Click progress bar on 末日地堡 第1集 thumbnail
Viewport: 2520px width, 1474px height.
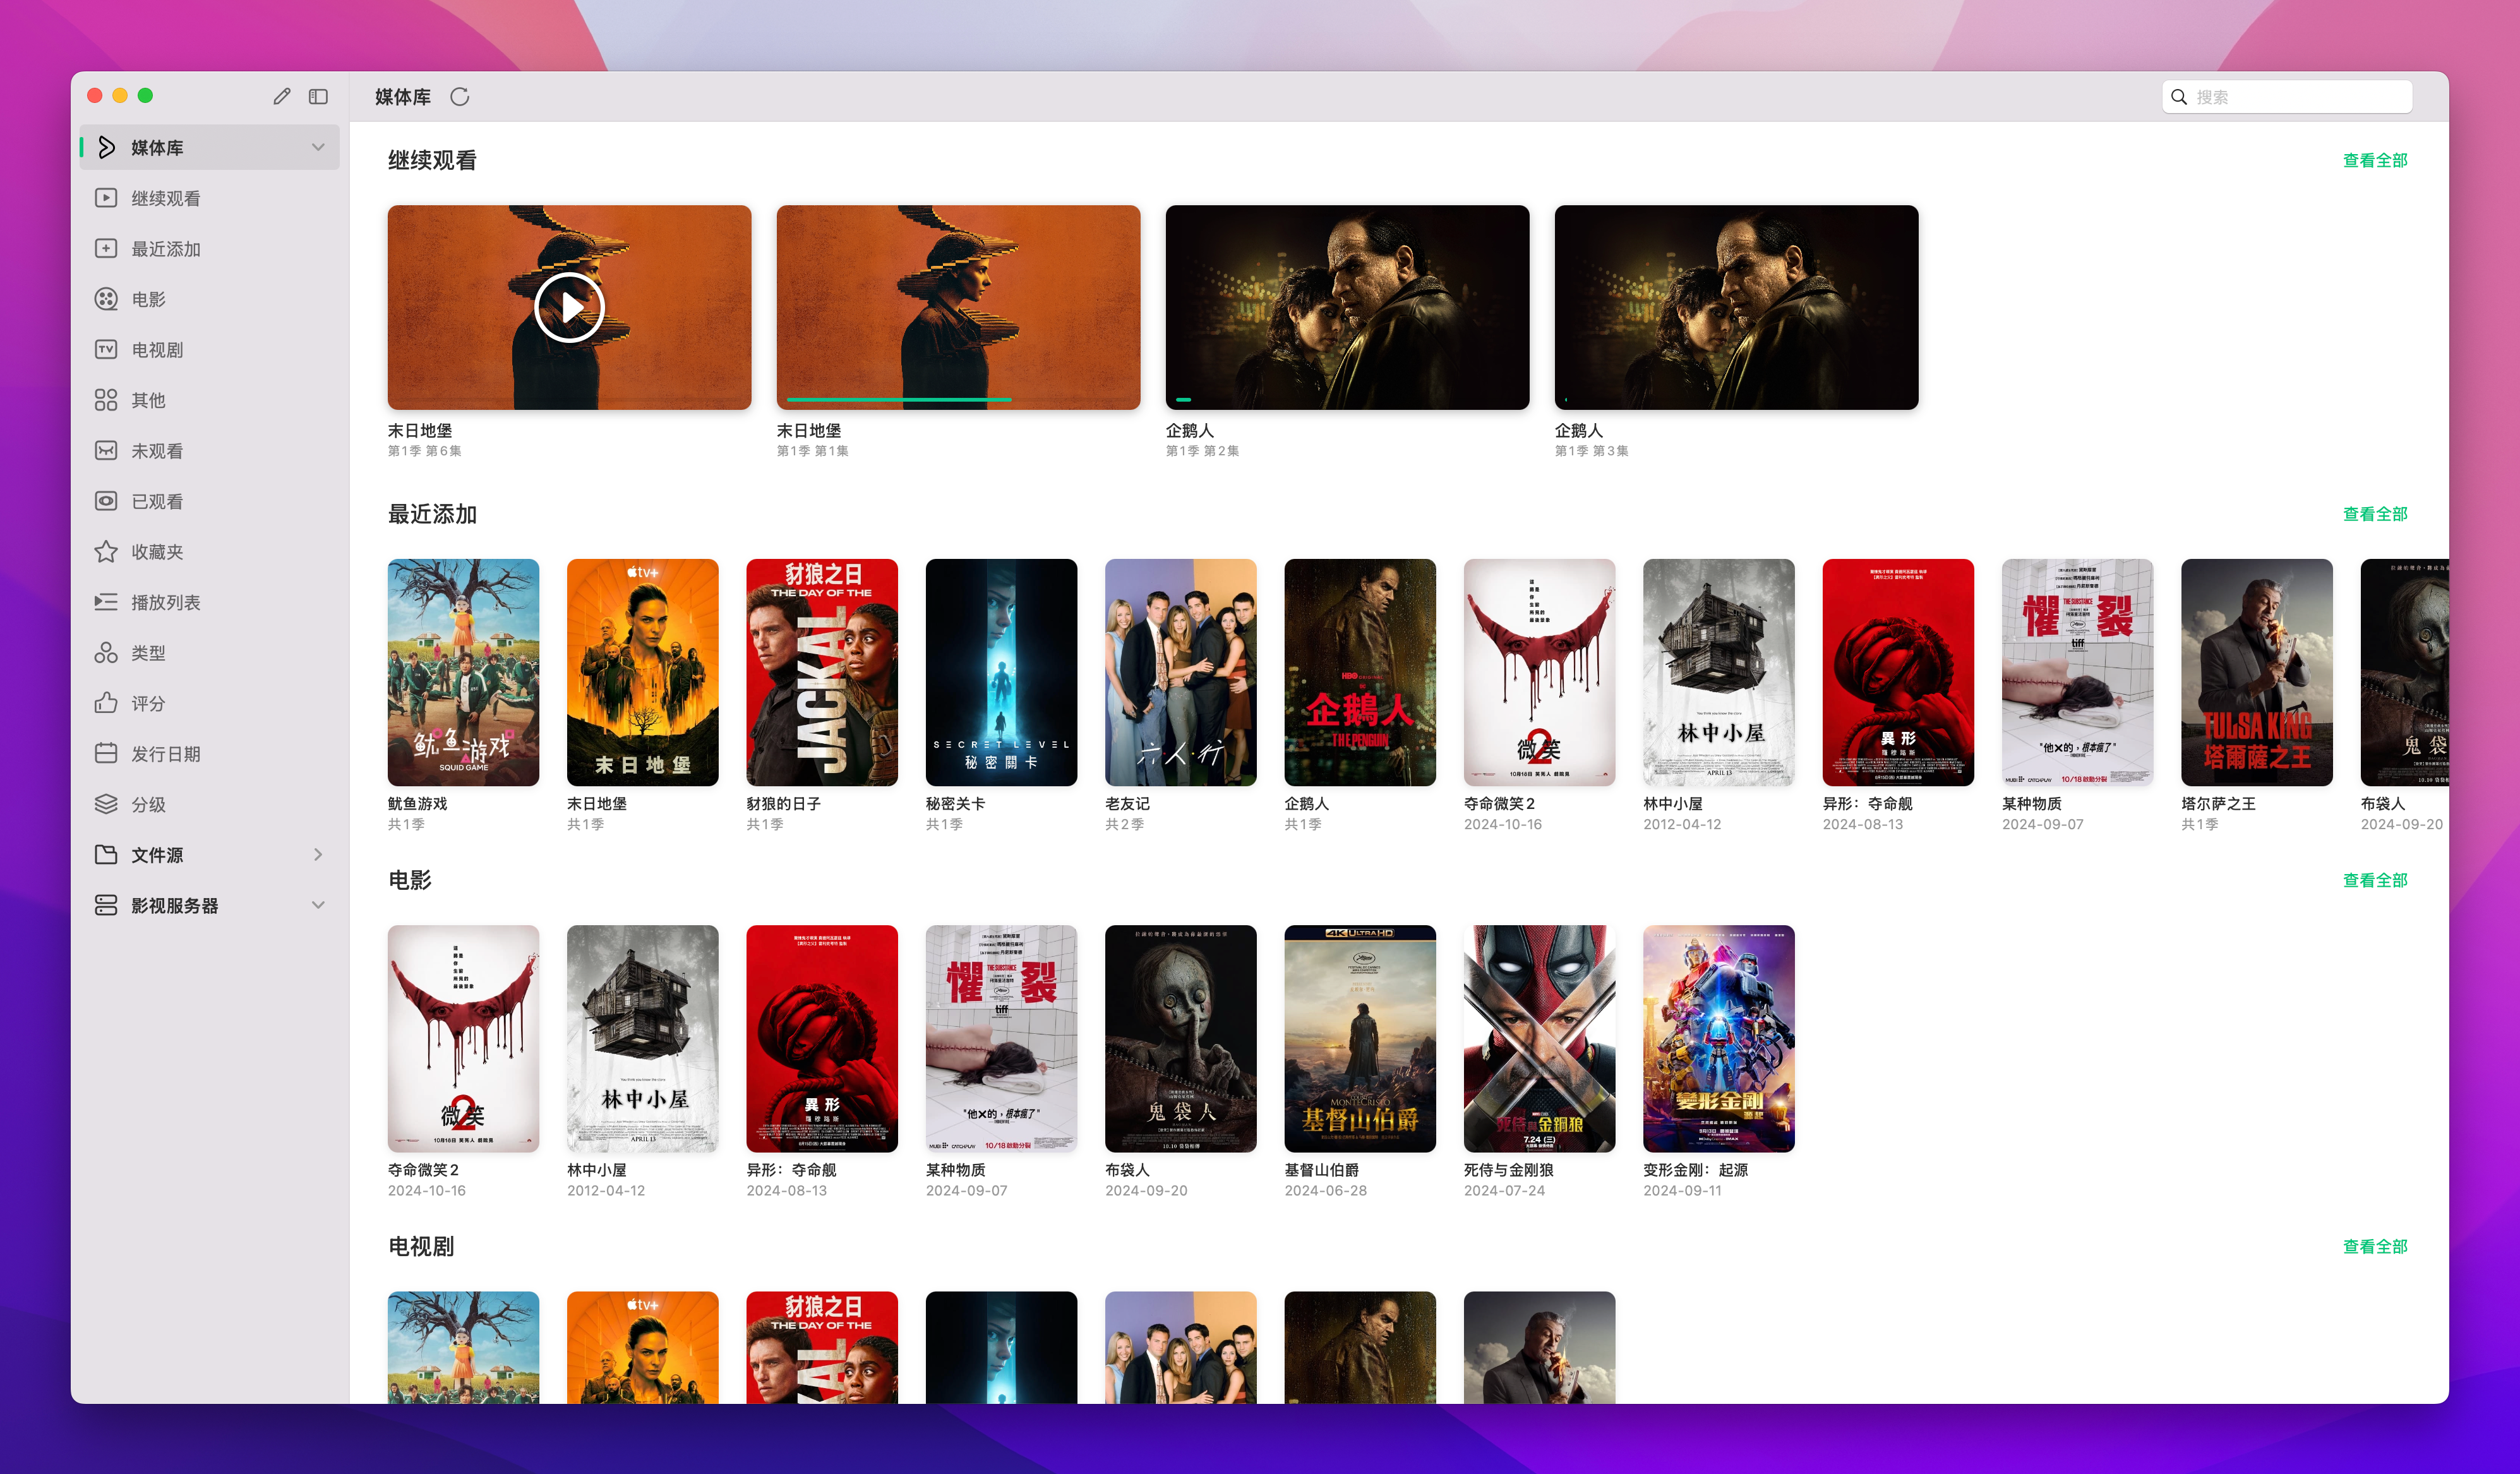[958, 399]
